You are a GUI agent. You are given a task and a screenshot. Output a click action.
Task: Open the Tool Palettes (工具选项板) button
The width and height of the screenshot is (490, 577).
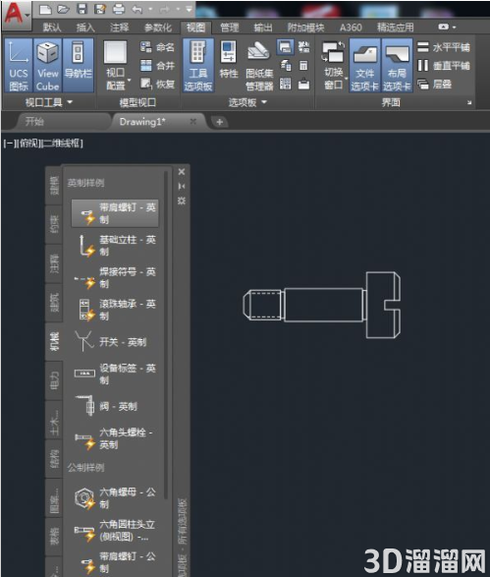[x=198, y=65]
